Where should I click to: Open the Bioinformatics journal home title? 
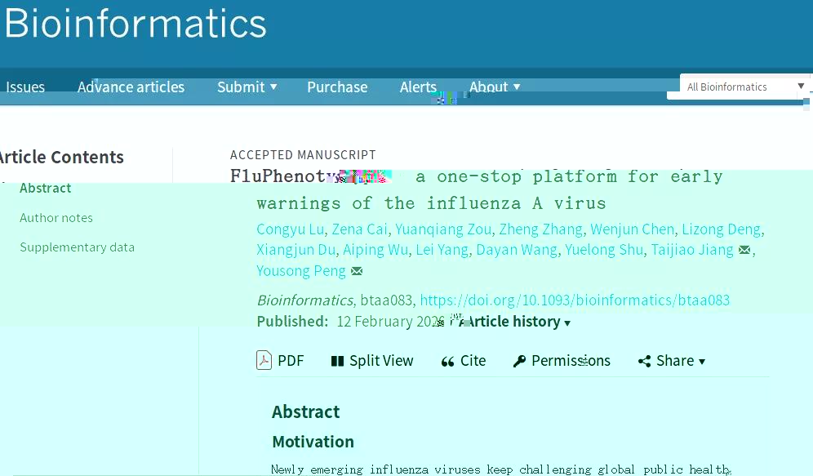coord(135,24)
